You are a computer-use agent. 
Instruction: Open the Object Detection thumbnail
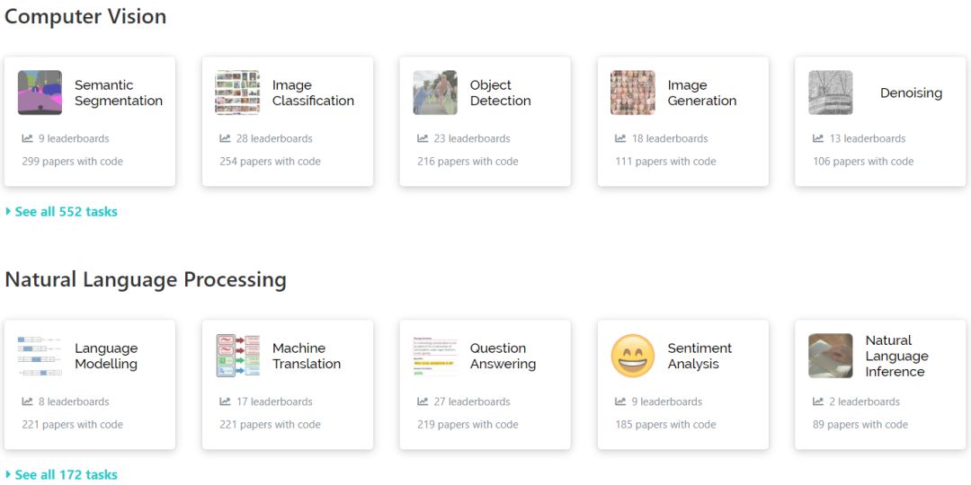point(435,93)
